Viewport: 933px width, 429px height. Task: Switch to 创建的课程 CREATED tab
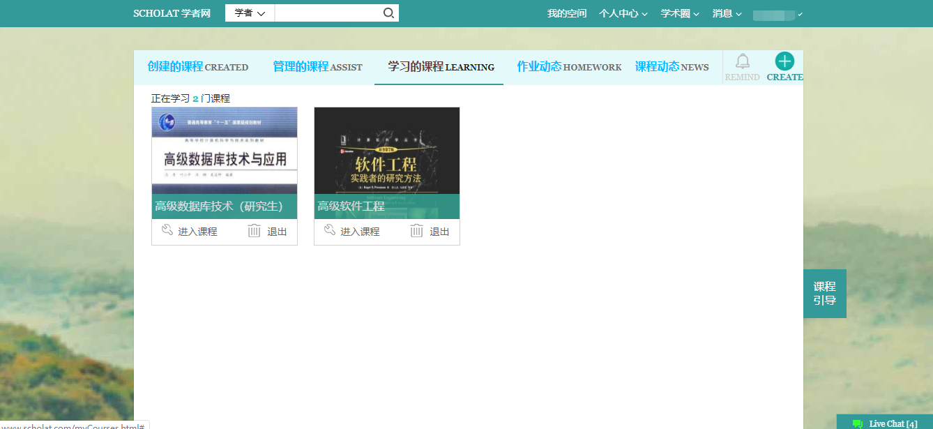197,67
